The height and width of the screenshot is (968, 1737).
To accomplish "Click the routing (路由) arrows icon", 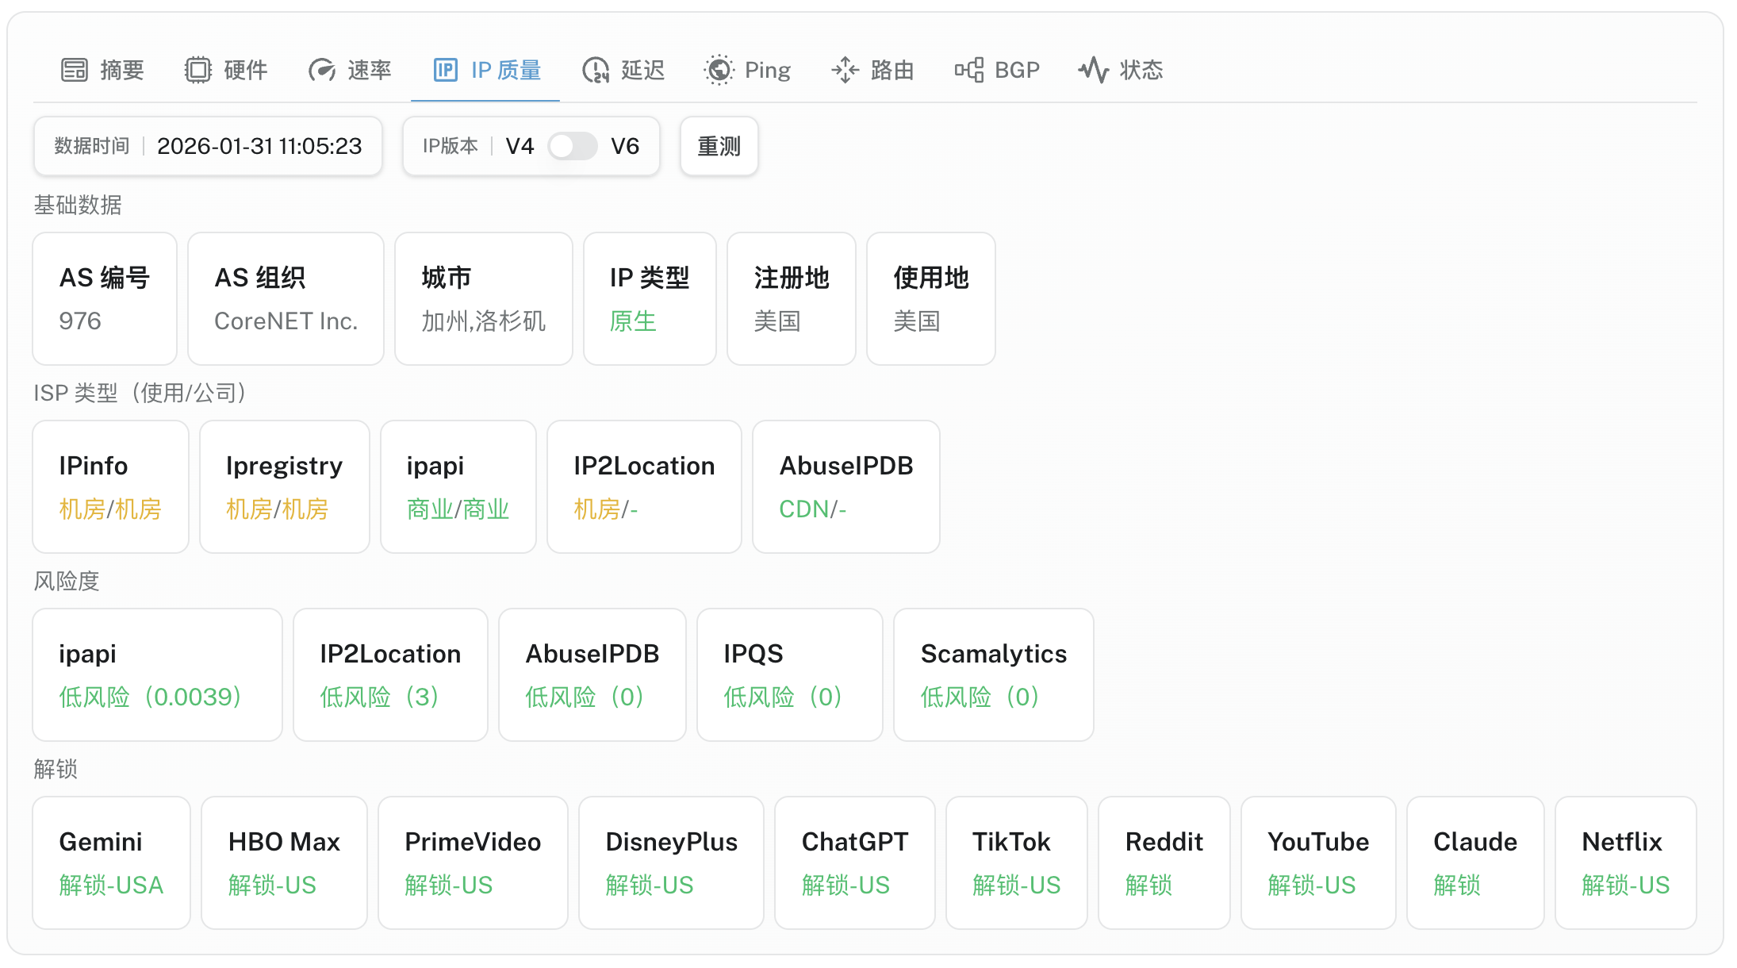I will coord(845,70).
